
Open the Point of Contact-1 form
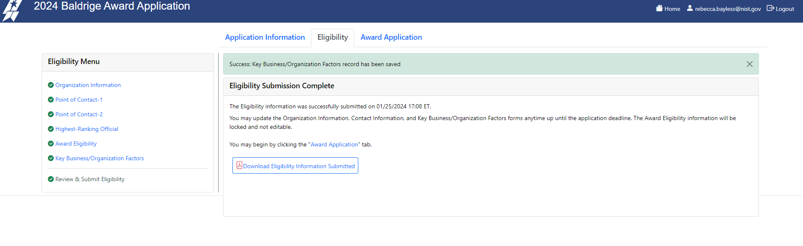tap(79, 100)
